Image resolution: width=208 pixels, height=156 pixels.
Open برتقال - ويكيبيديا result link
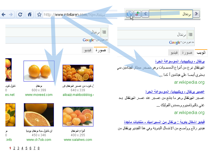(x=180, y=61)
